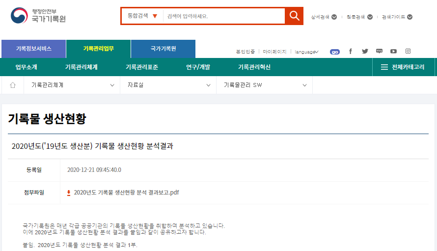Open the 마이페이지 link
437x251 pixels.
(x=274, y=52)
